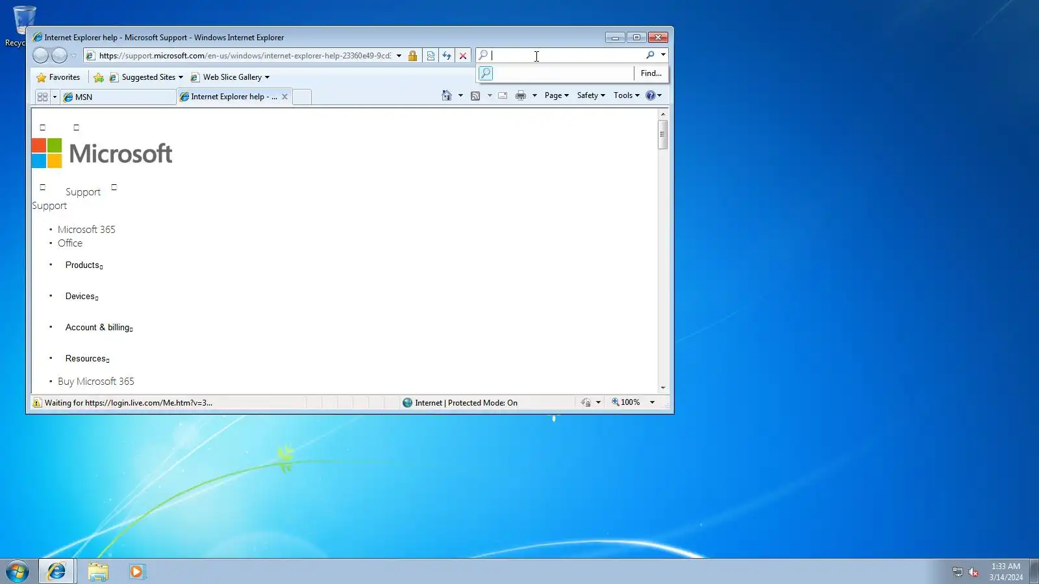
Task: Open the Safety menu
Action: (x=591, y=95)
